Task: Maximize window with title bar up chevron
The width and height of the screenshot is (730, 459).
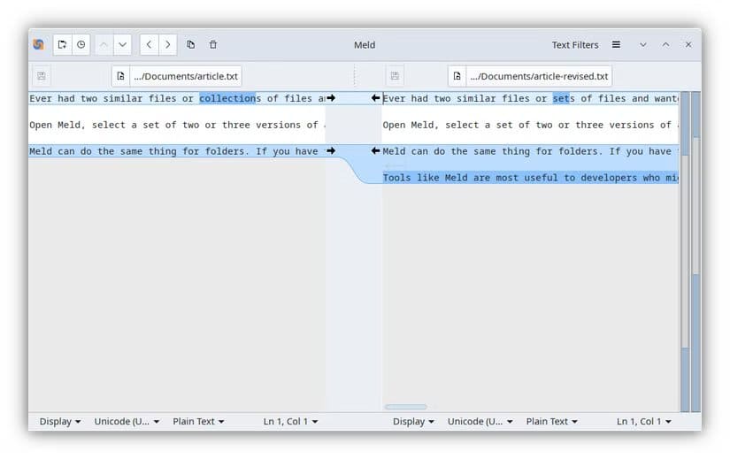Action: tap(665, 45)
